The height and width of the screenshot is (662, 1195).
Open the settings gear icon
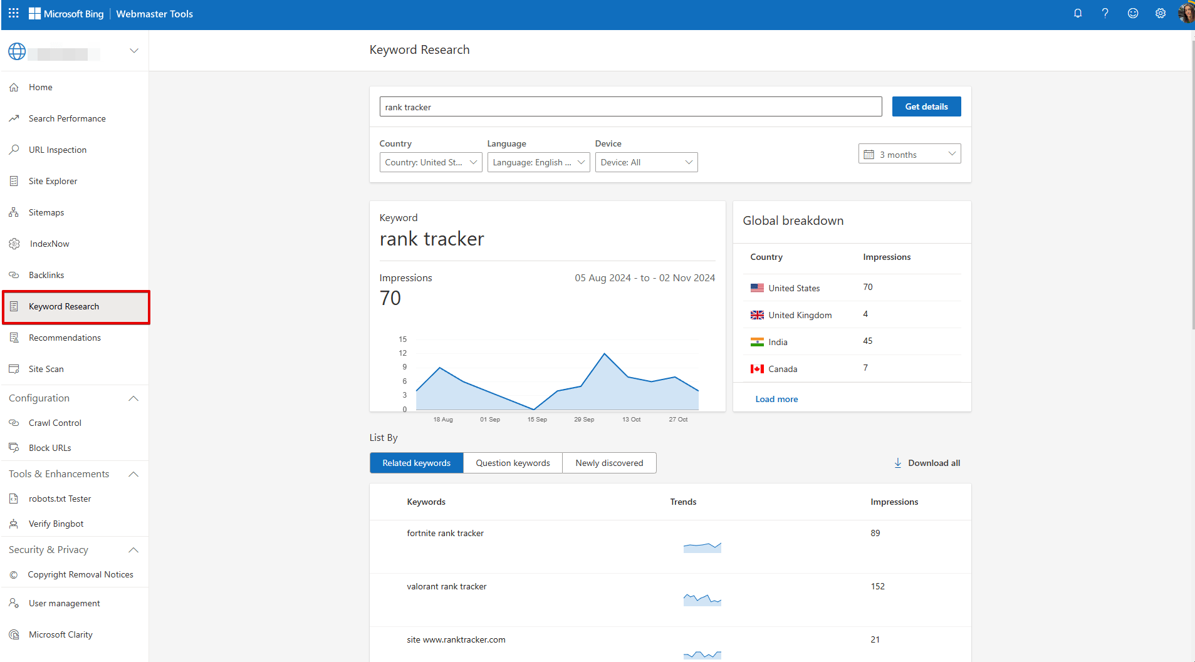pyautogui.click(x=1161, y=13)
